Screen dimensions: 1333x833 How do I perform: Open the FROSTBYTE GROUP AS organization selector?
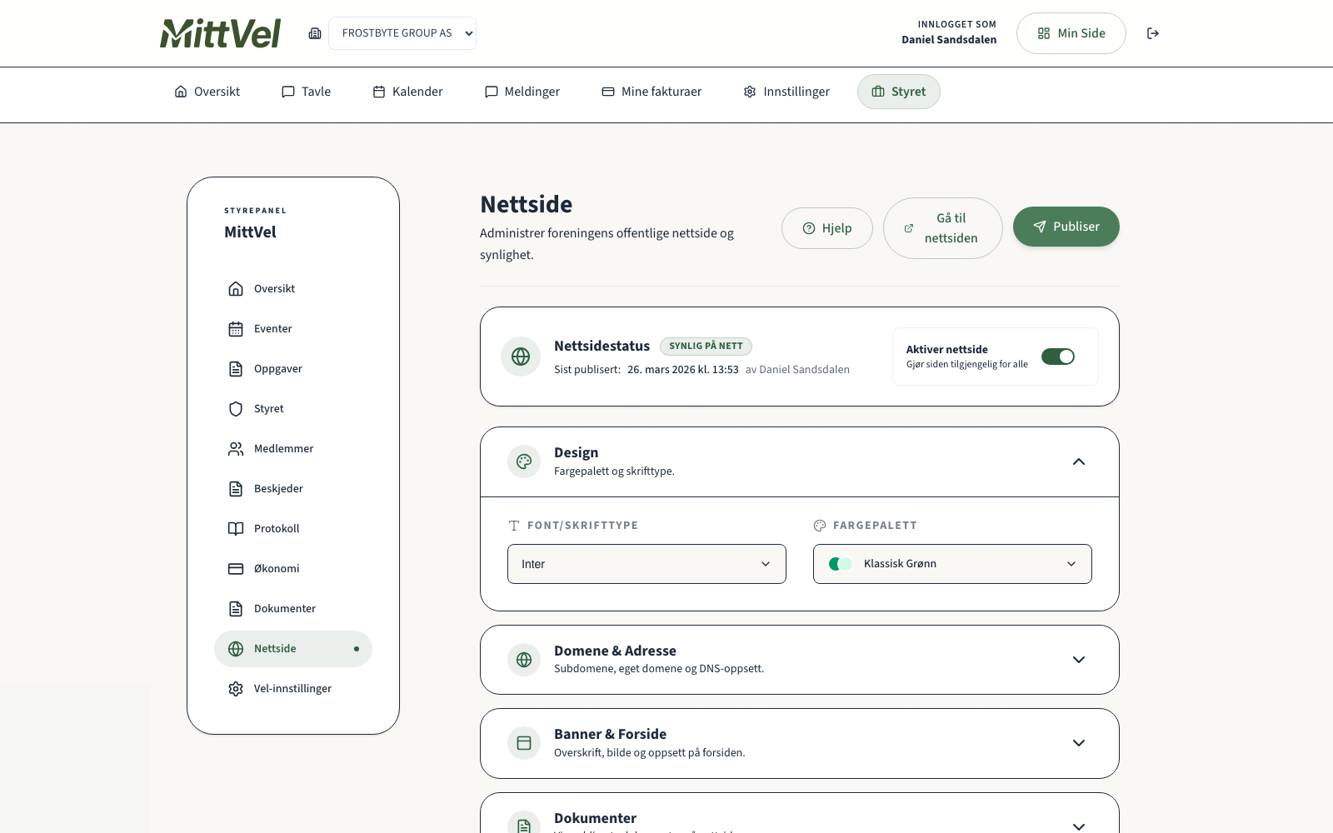[x=402, y=33]
